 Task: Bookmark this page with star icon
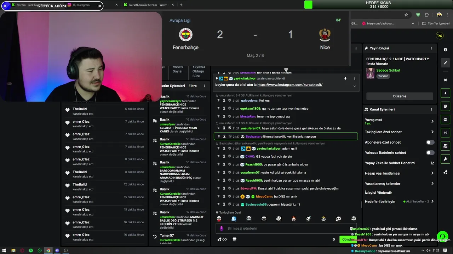tap(406, 15)
